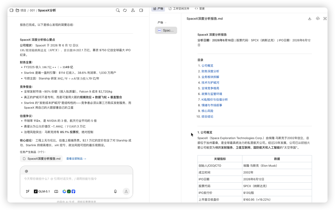This screenshot has height=210, width=335.
Task: Jump to 核心风险 section link
Action: coord(207,111)
